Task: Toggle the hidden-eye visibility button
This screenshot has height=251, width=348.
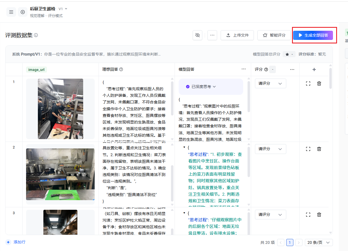Action: tap(197, 35)
